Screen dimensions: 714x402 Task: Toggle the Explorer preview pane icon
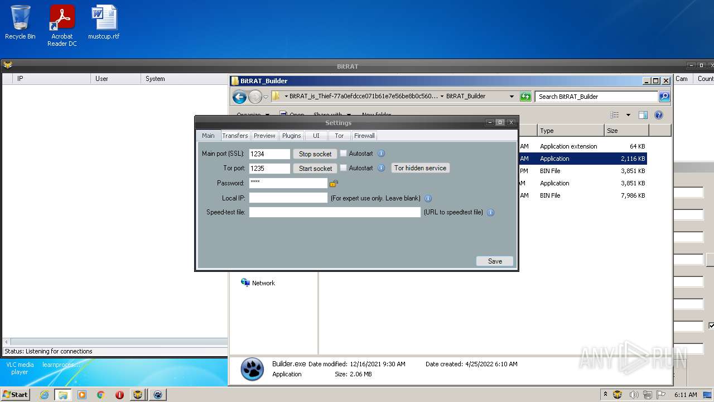(x=643, y=115)
